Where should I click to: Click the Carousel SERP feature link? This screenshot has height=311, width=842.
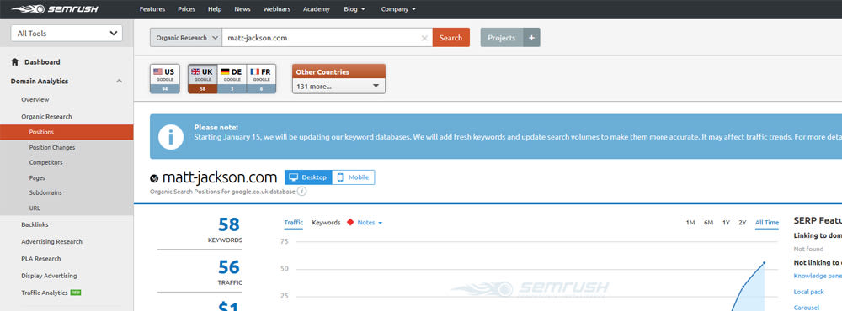(807, 308)
